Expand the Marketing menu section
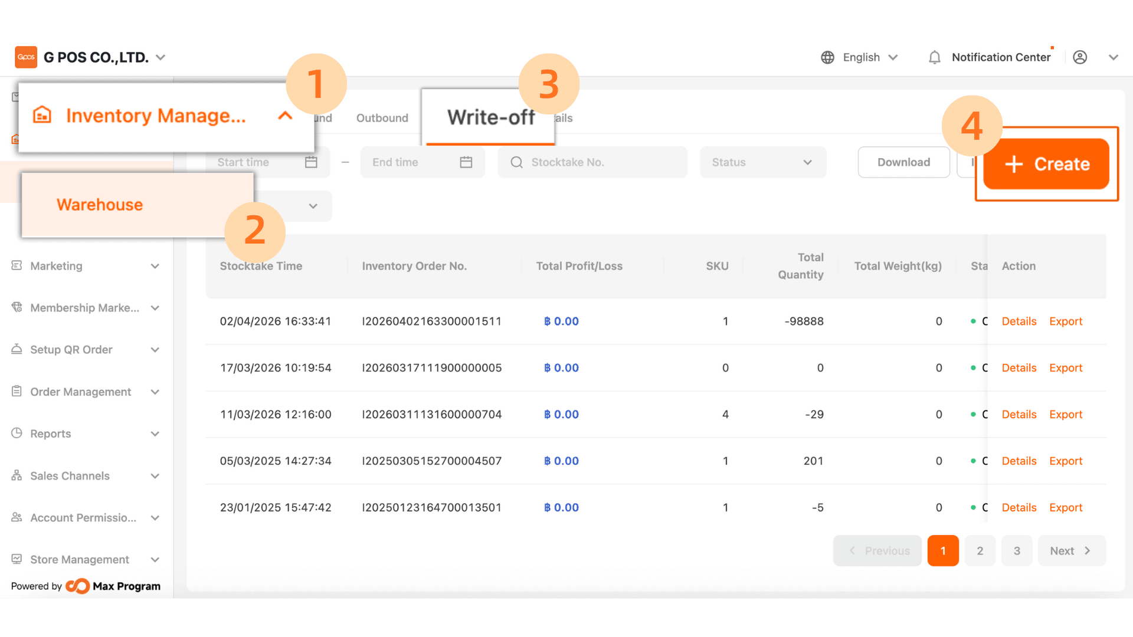The height and width of the screenshot is (637, 1133). coord(155,266)
